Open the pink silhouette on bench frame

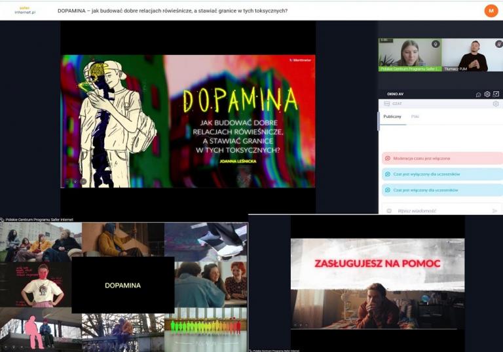(x=41, y=330)
